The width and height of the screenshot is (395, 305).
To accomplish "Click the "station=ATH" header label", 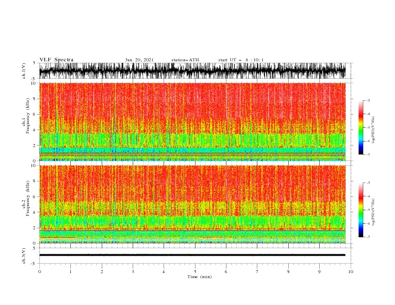I will tap(185, 60).
